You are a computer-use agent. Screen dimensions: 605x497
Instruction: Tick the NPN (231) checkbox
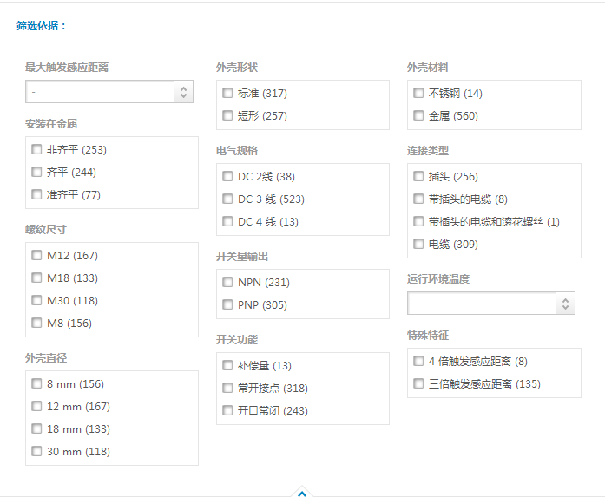click(x=227, y=282)
